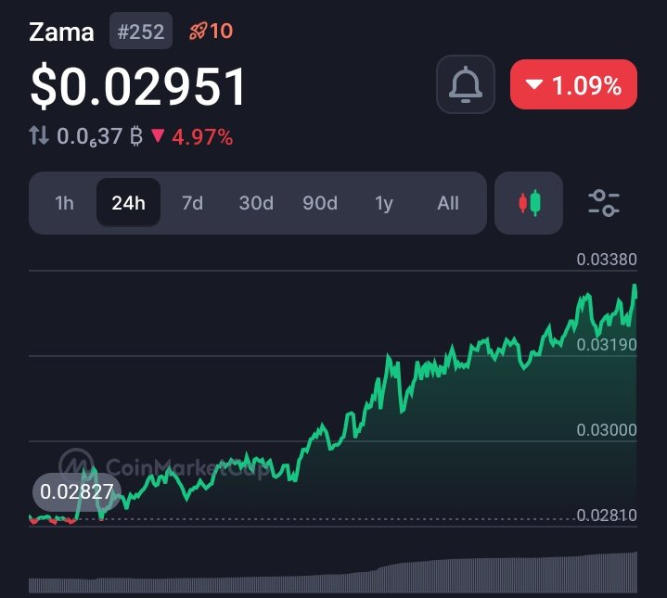Select the 24h timeframe

[128, 203]
